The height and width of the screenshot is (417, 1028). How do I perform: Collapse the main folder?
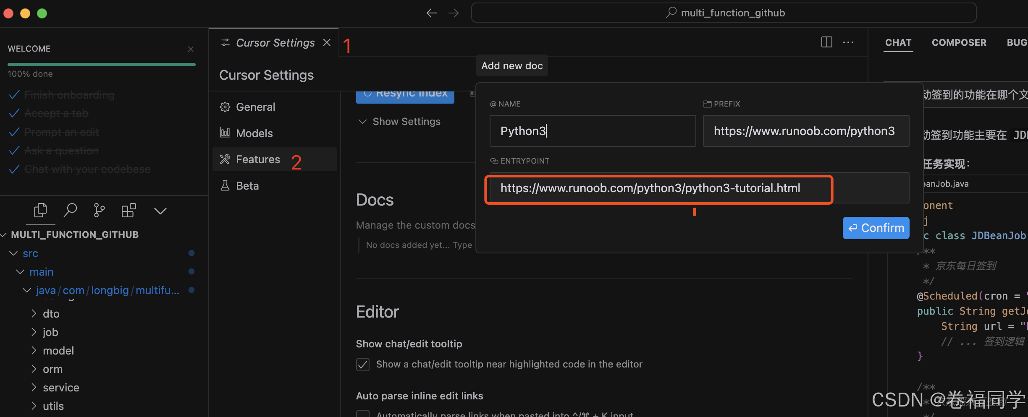click(x=41, y=272)
